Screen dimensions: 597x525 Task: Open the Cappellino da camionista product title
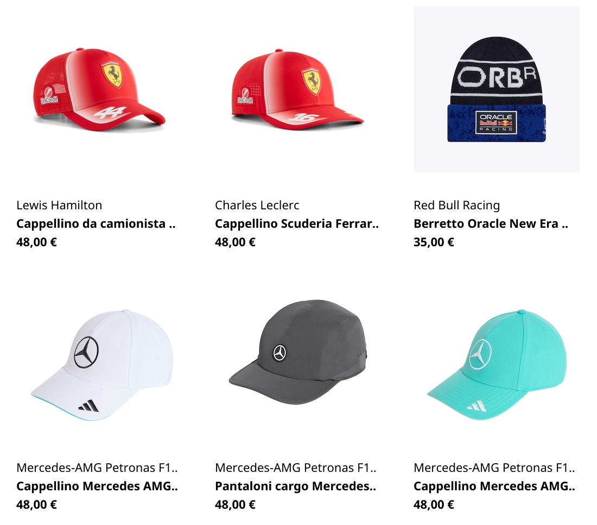(96, 223)
